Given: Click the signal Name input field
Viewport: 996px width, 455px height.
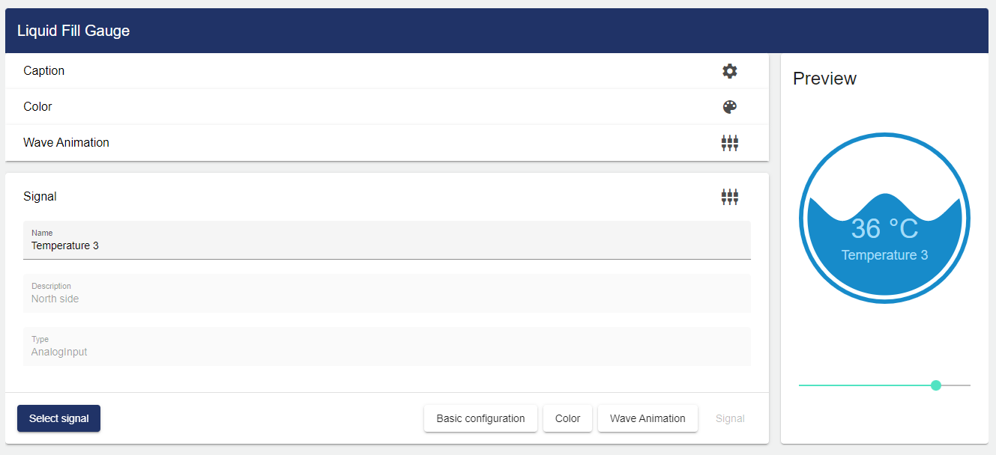Looking at the screenshot, I should coord(387,245).
